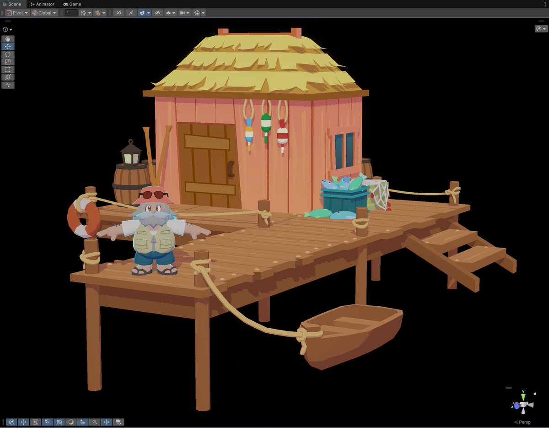This screenshot has height=428, width=549.
Task: Open the custom editor tools button
Action: [8, 85]
